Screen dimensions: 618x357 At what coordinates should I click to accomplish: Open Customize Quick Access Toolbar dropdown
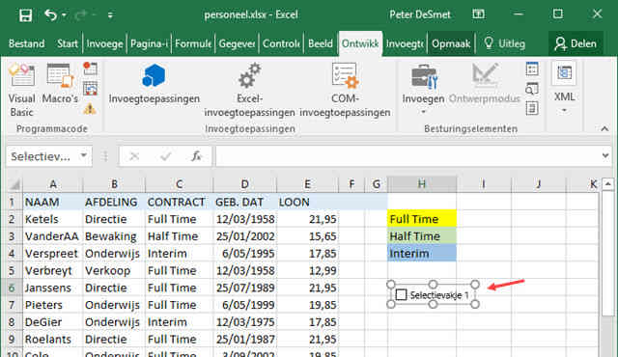pos(110,15)
